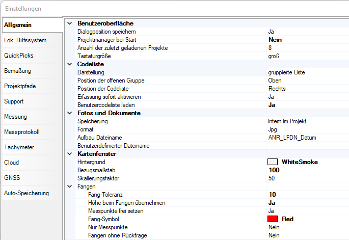Image resolution: width=349 pixels, height=240 pixels.
Task: Toggle Höhe beim Fangen übernehmen value
Action: click(x=306, y=203)
